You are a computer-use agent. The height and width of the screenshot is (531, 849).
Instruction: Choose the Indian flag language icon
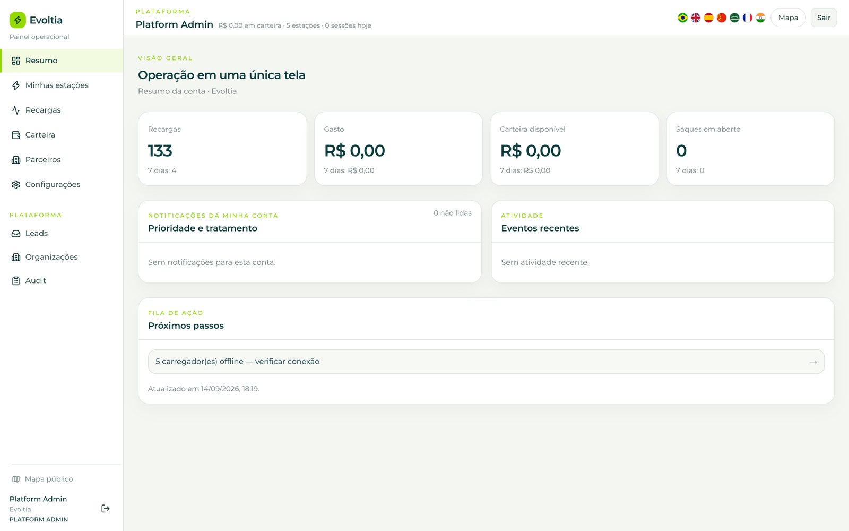760,18
